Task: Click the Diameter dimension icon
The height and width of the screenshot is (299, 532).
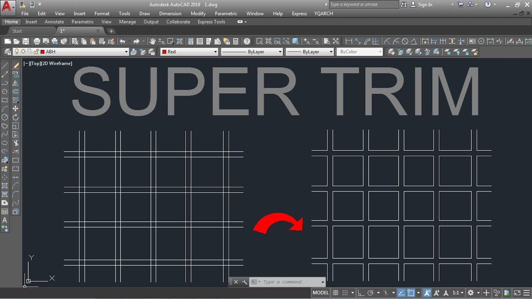Action: (405, 41)
